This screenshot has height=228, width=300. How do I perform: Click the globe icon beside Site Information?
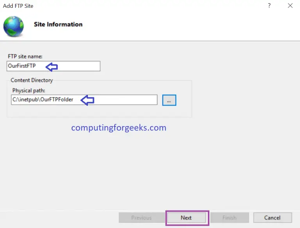pos(13,26)
